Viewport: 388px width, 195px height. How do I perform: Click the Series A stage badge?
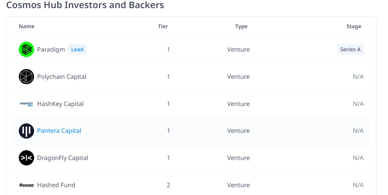point(350,50)
